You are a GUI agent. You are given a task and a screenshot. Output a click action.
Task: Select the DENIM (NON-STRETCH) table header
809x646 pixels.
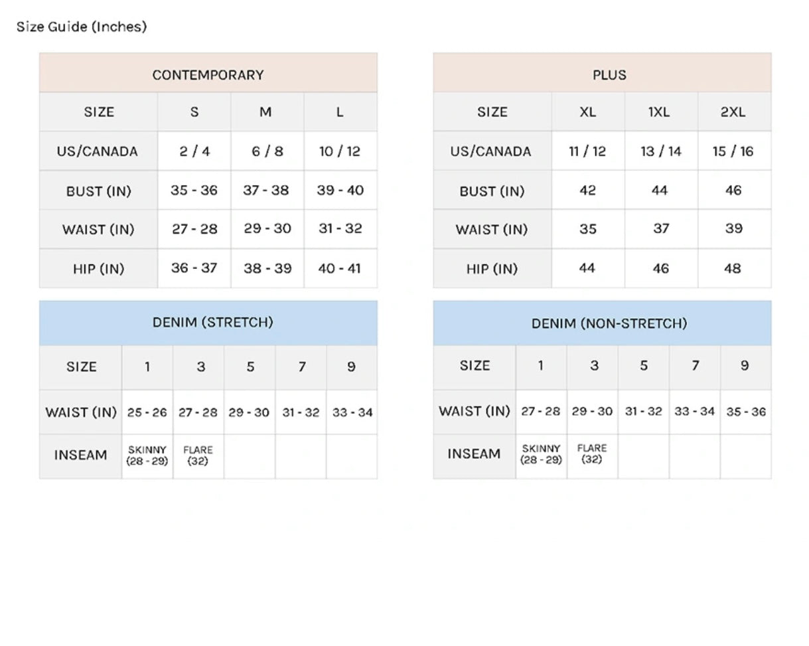pos(609,323)
